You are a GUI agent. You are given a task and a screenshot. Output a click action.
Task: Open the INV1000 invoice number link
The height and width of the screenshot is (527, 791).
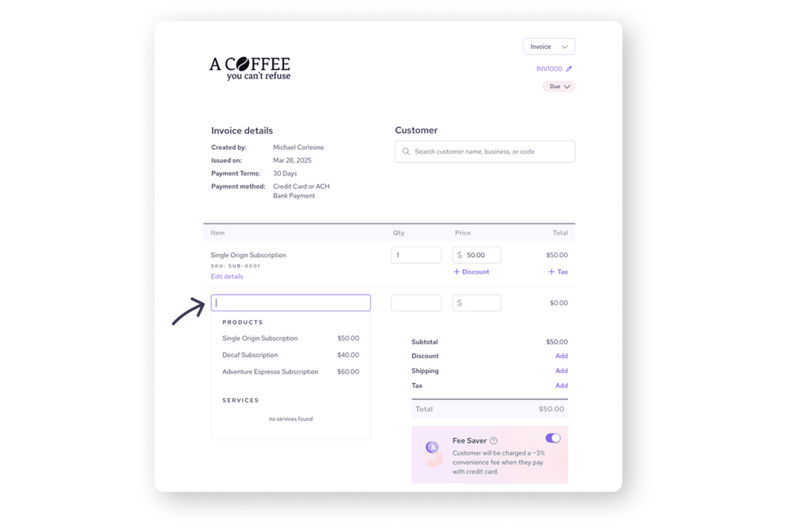coord(549,69)
